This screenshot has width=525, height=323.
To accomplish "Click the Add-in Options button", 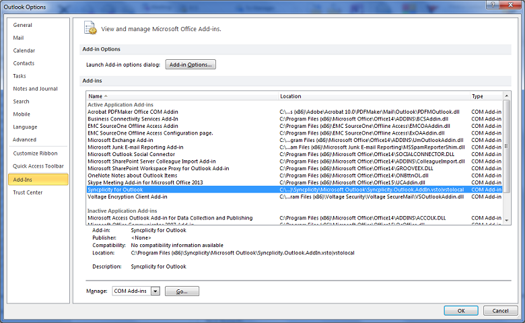I will click(190, 65).
